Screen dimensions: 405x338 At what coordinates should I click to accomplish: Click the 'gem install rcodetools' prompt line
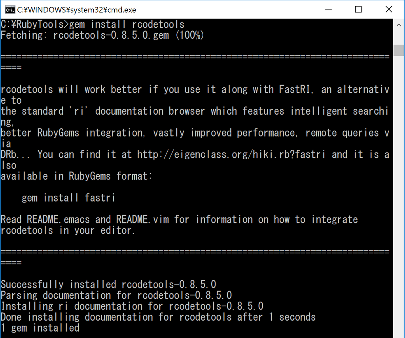pyautogui.click(x=93, y=24)
